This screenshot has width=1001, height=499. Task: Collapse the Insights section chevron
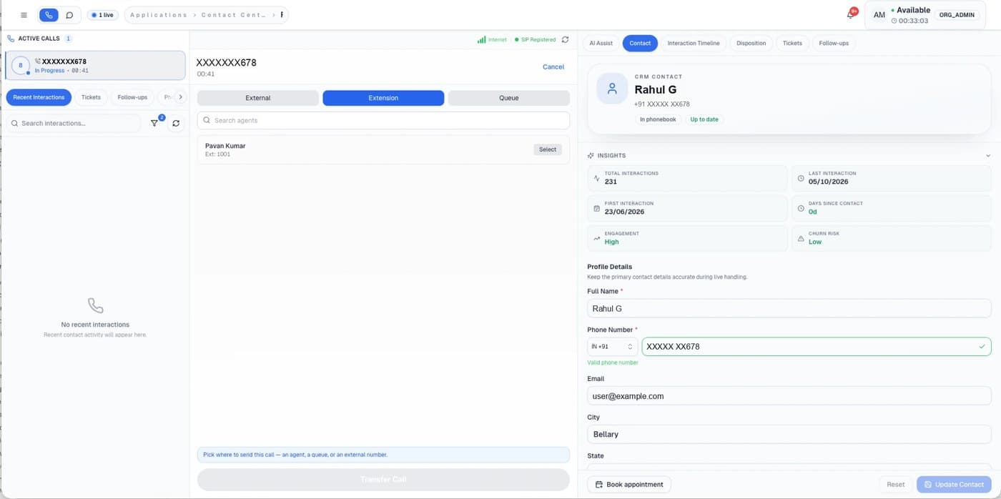[988, 155]
